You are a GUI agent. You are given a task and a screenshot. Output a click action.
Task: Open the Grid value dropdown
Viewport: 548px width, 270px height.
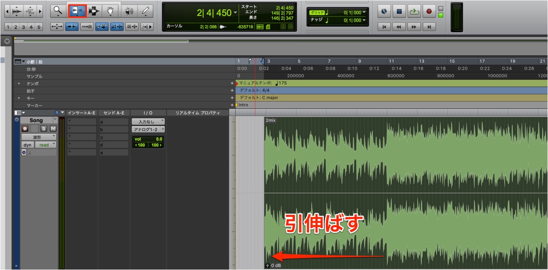tap(364, 12)
